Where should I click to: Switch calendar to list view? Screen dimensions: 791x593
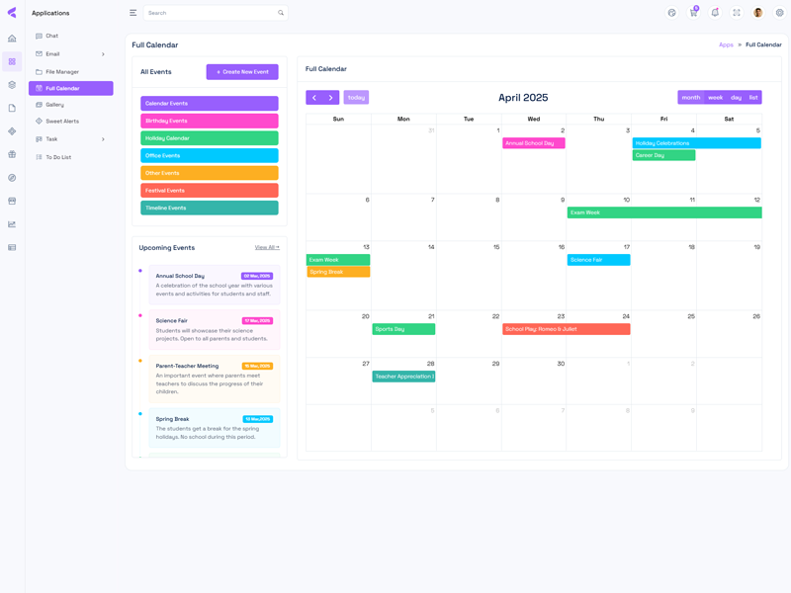(x=753, y=98)
